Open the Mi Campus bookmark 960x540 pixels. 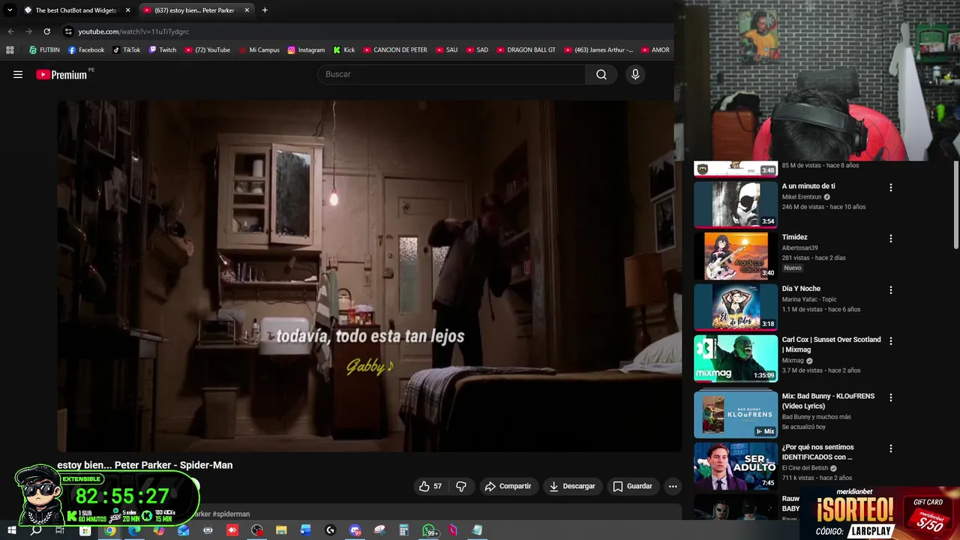259,50
